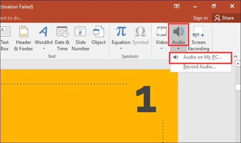The width and height of the screenshot is (241, 143).
Task: Expand the Video dropdown arrow
Action: [x=161, y=49]
